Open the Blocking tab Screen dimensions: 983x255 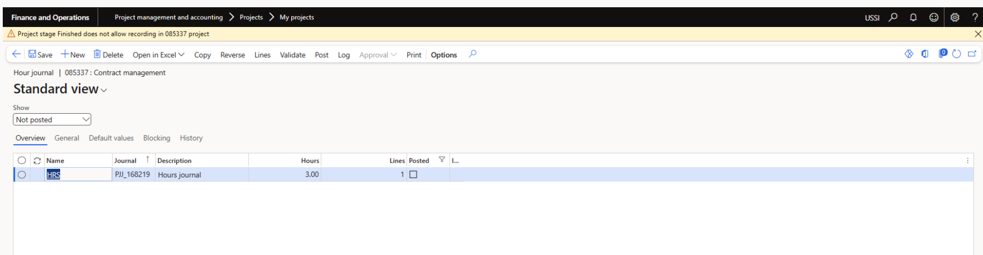click(157, 138)
